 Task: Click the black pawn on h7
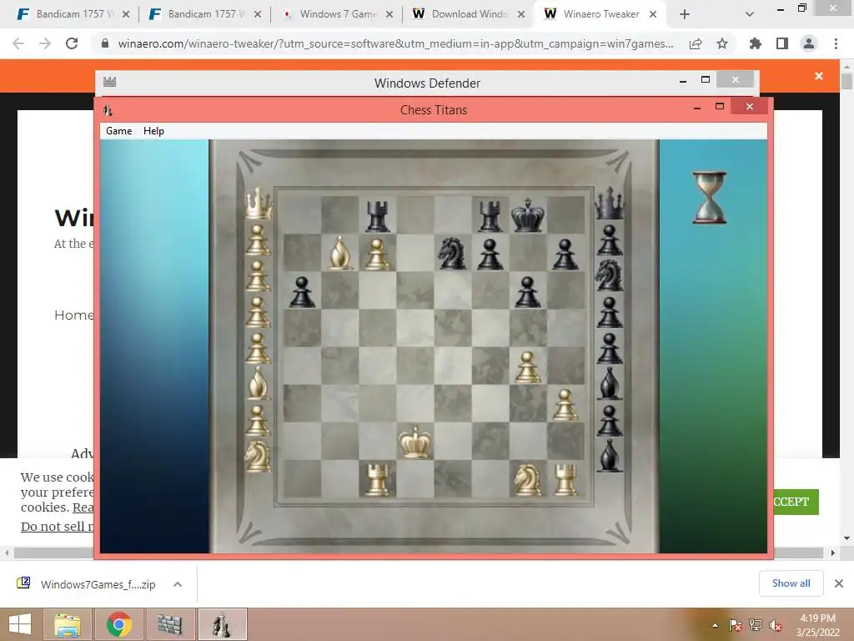(x=565, y=254)
